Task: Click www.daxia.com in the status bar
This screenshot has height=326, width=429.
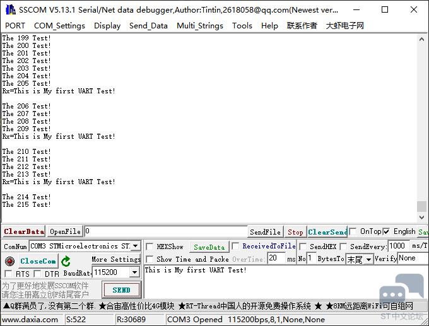Action: coord(30,320)
